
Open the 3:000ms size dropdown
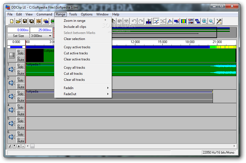pyautogui.click(x=50, y=36)
